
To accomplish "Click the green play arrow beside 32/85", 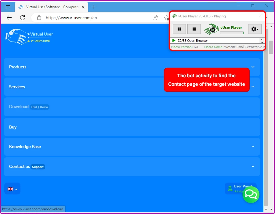I will coord(174,41).
